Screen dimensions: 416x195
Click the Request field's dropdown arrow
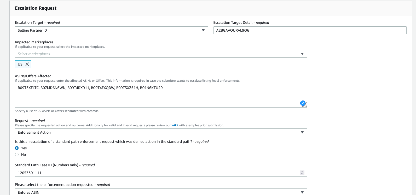[302, 132]
